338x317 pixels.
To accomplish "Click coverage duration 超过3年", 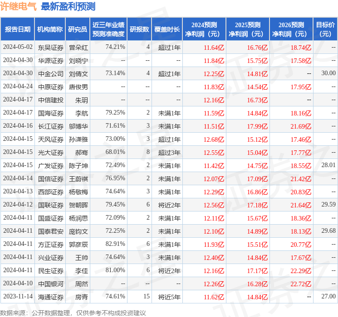I will [169, 153].
